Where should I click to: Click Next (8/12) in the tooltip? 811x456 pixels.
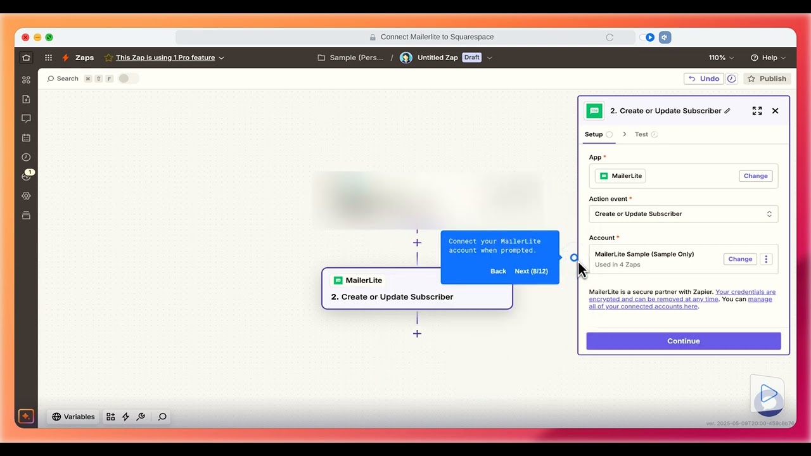(x=531, y=271)
